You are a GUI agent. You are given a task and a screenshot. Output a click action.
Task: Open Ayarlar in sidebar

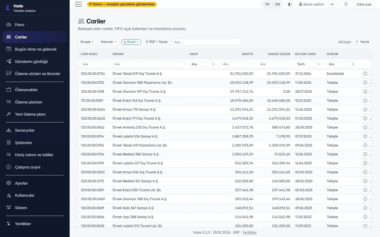click(x=35, y=183)
